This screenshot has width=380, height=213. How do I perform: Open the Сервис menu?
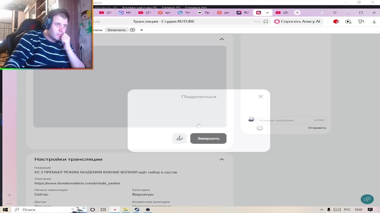coord(171,7)
